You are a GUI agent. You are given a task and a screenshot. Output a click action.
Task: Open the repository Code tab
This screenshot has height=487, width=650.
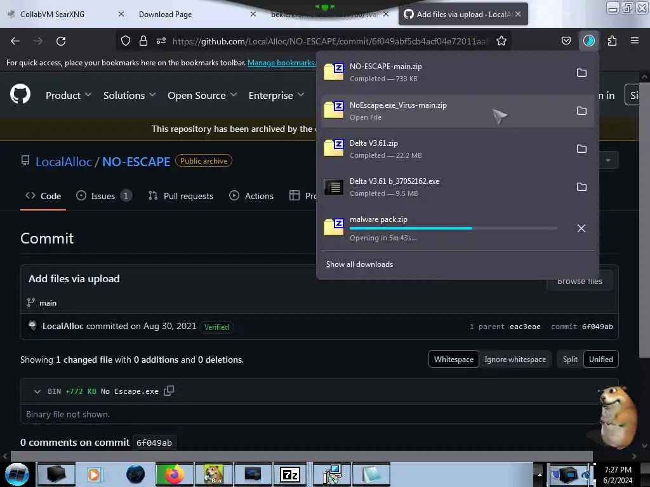click(43, 196)
